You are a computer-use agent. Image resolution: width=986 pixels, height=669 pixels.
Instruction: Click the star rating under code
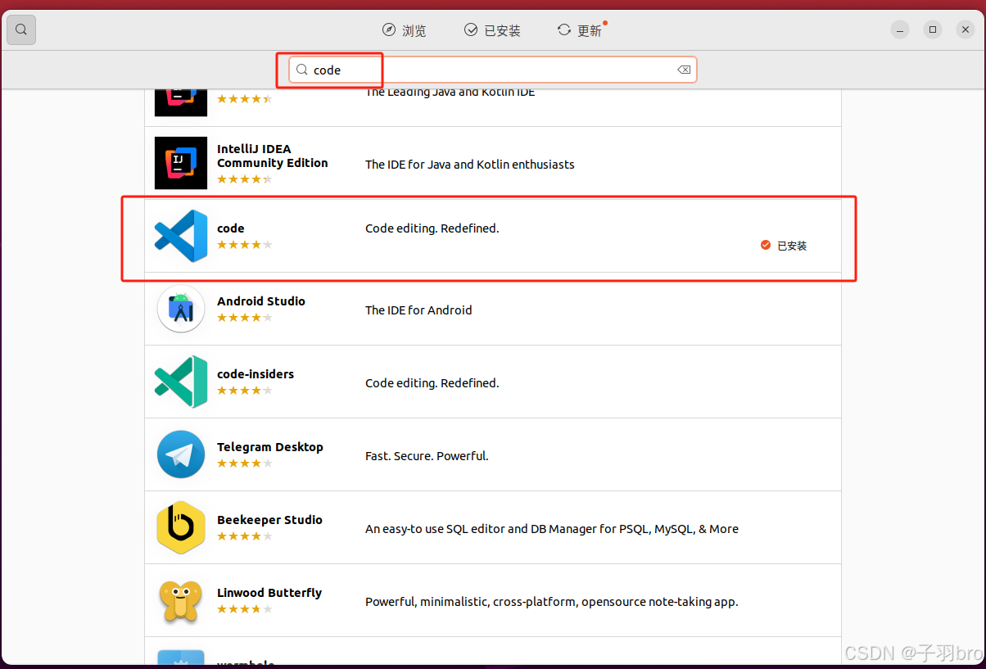coord(245,245)
